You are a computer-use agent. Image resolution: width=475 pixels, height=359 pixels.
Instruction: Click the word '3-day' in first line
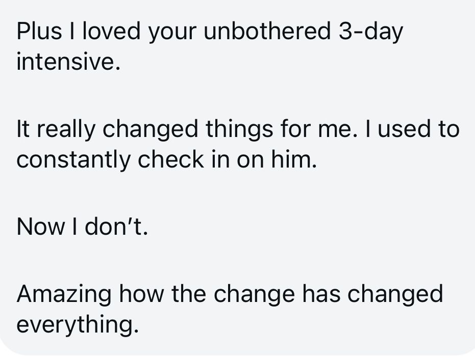click(x=371, y=32)
